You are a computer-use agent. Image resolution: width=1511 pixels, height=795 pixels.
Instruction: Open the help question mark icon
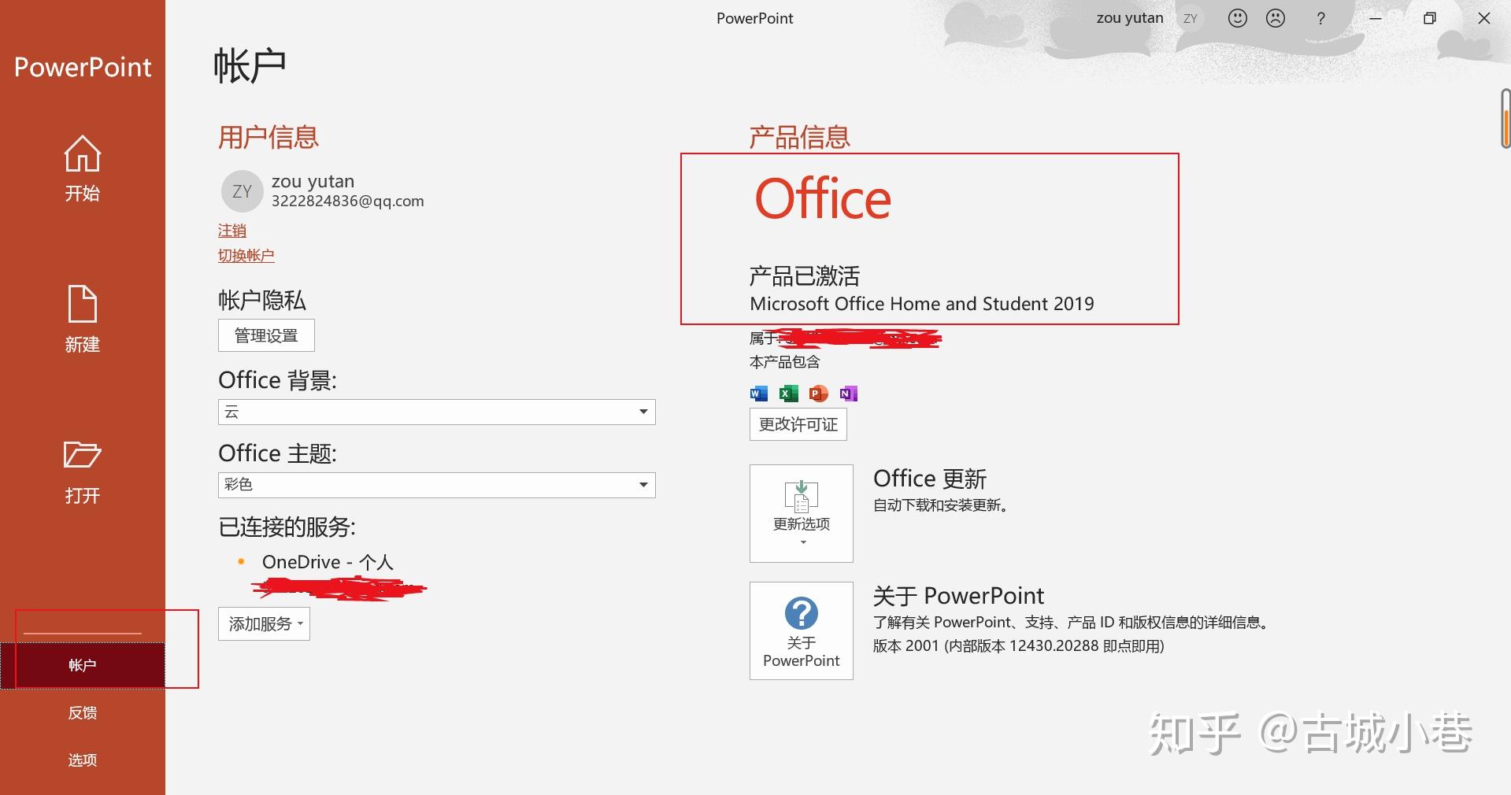point(1320,18)
